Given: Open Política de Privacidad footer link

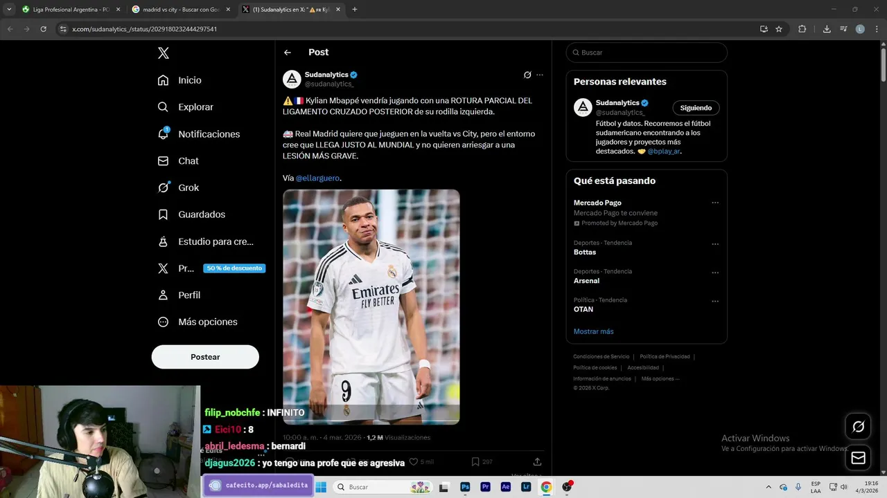Looking at the screenshot, I should 665,357.
